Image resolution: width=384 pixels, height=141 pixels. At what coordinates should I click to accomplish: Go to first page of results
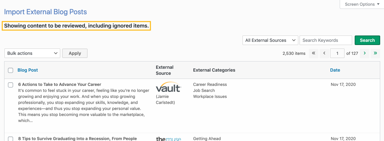[314, 53]
